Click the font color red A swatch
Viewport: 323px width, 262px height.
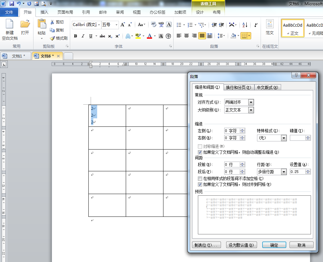(149, 36)
